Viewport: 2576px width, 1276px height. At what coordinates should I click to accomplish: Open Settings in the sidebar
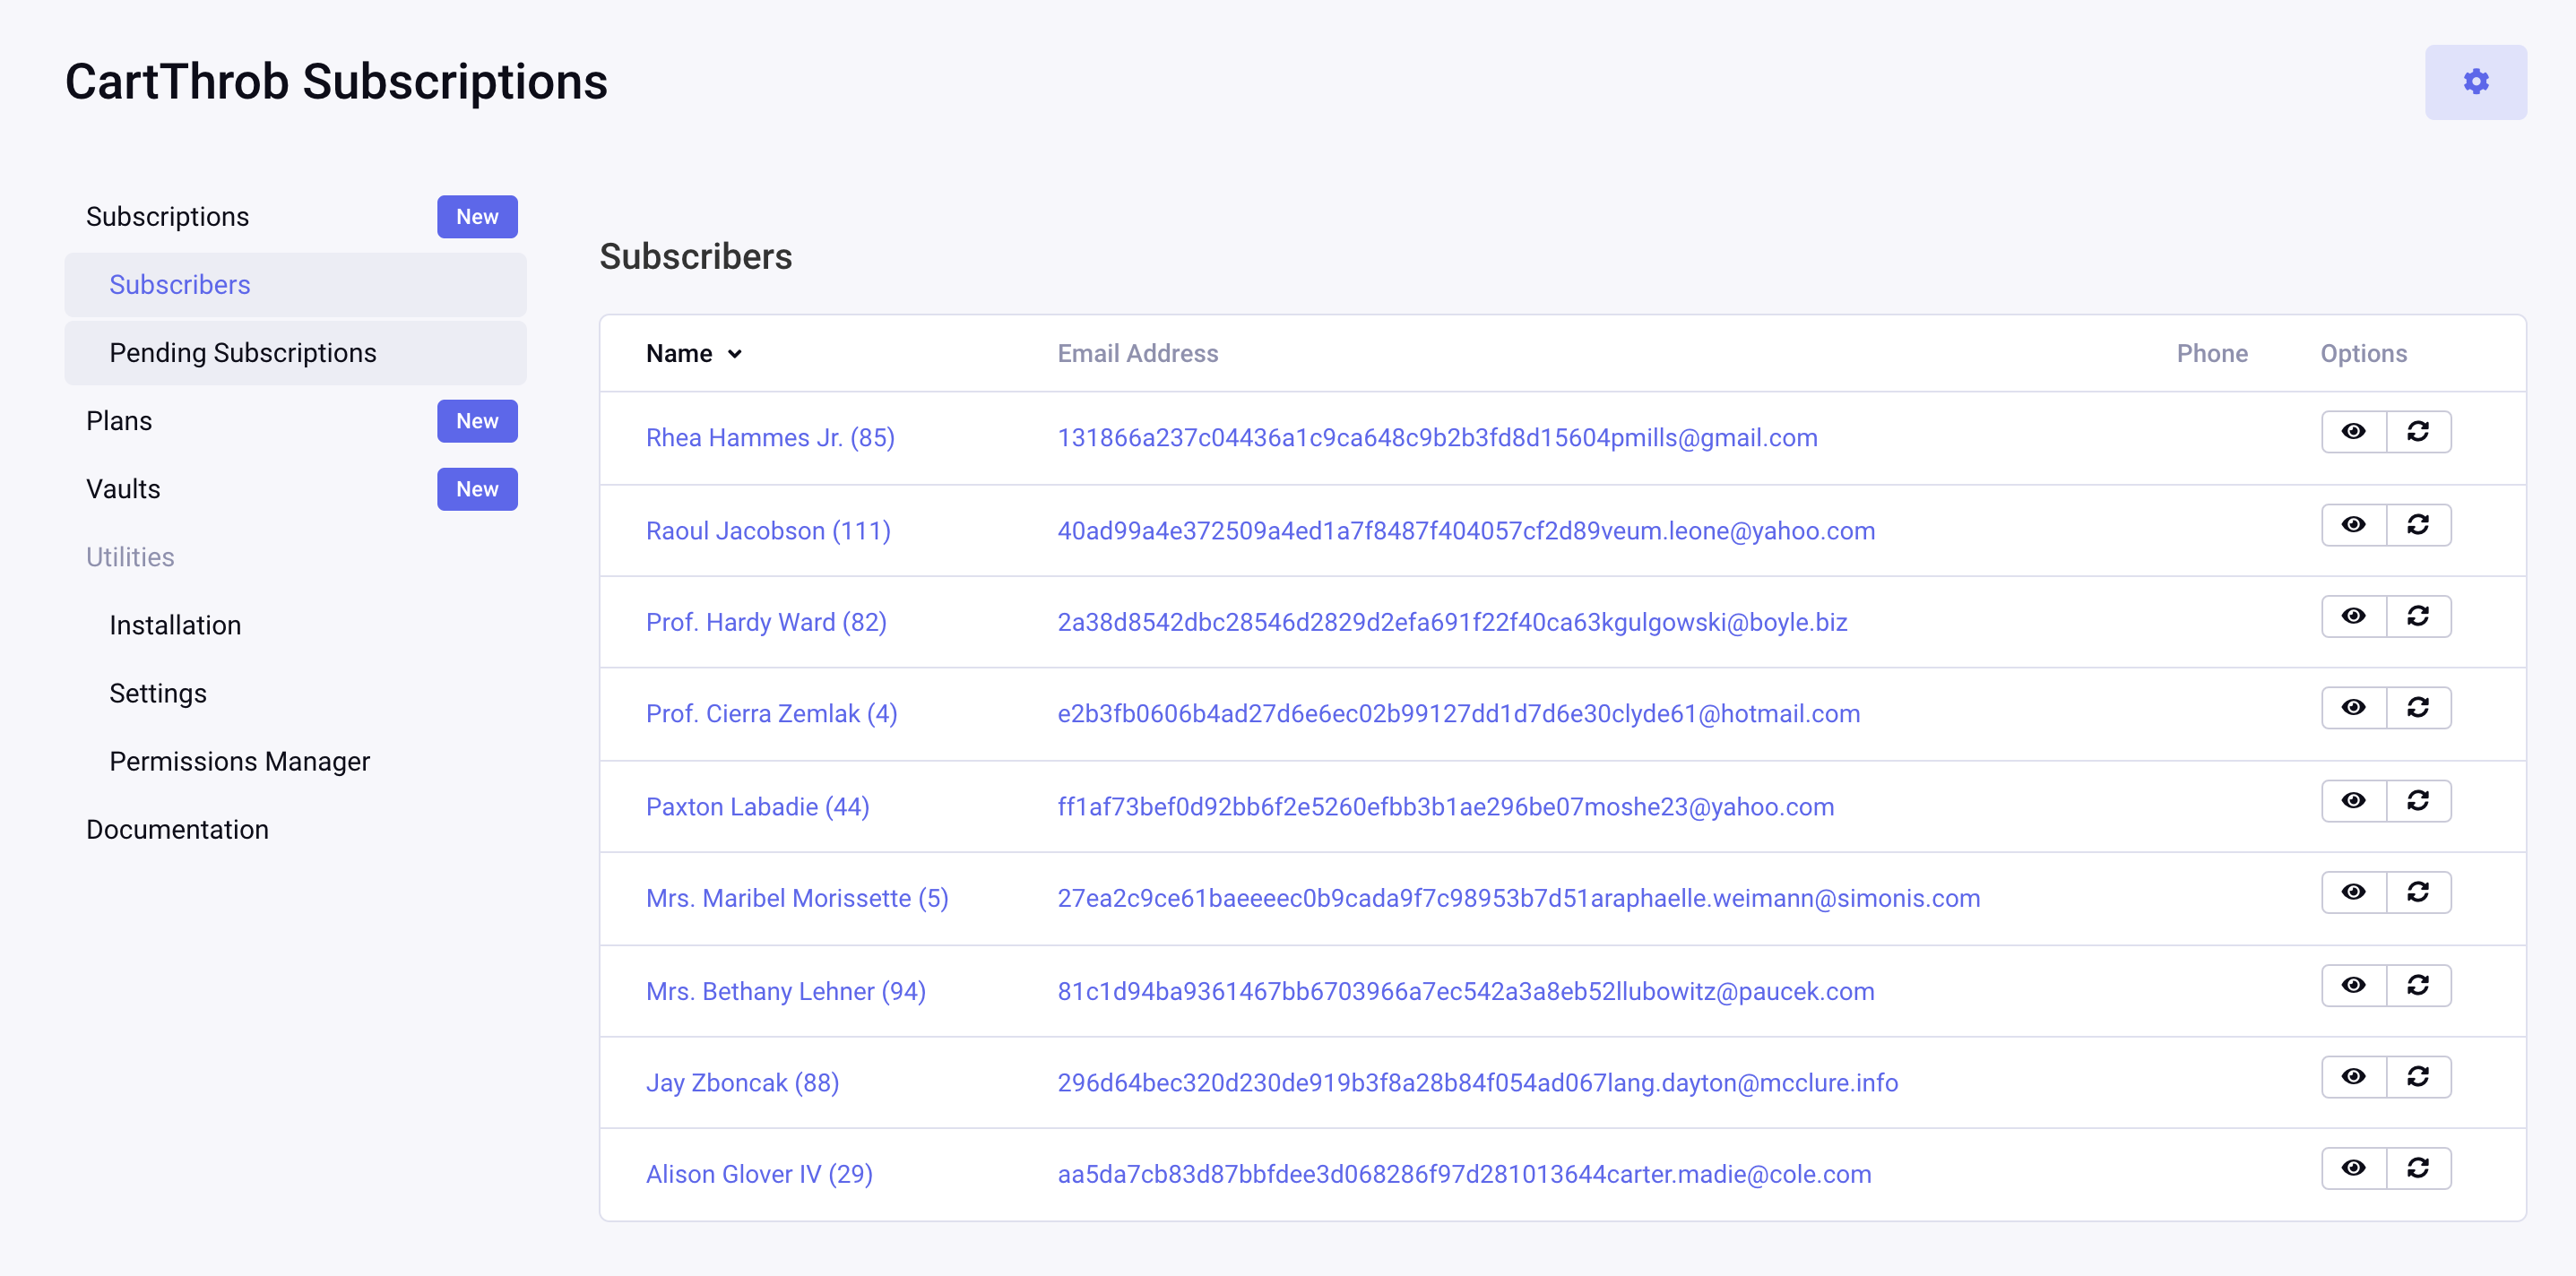(x=158, y=693)
